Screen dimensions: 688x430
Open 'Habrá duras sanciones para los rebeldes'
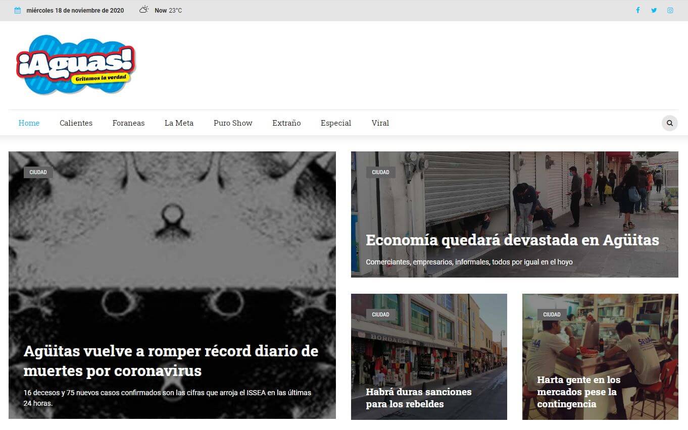419,398
